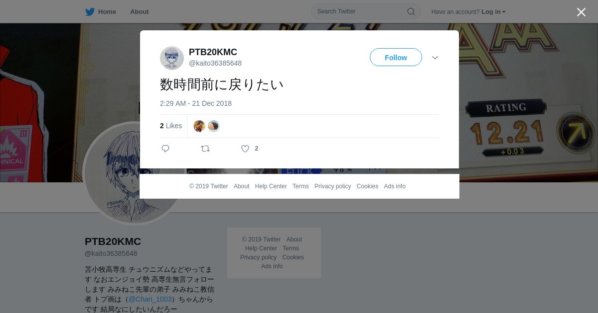
Task: Close the tweet overlay with X
Action: (x=581, y=12)
